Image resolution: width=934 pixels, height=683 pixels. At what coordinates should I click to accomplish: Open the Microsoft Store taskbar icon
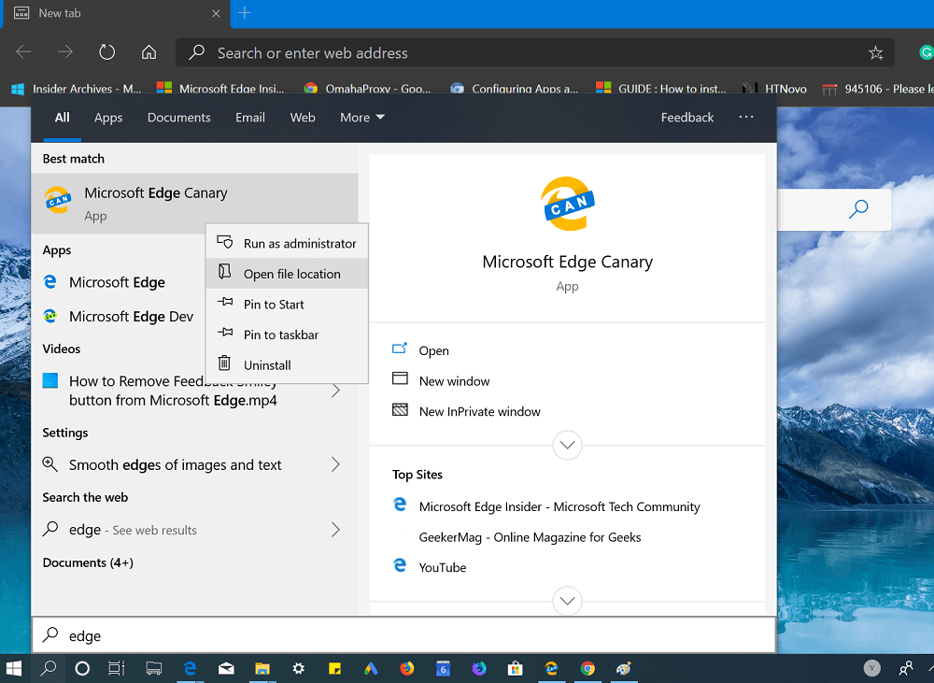coord(516,668)
